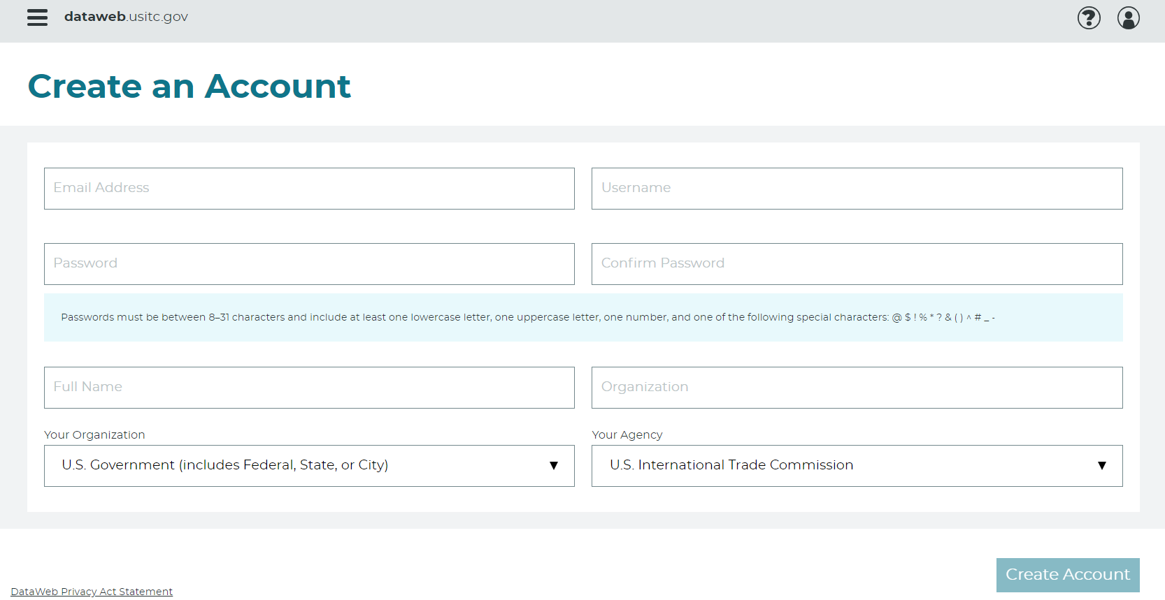Viewport: 1165px width, 600px height.
Task: Click into the Username field
Action: point(857,189)
